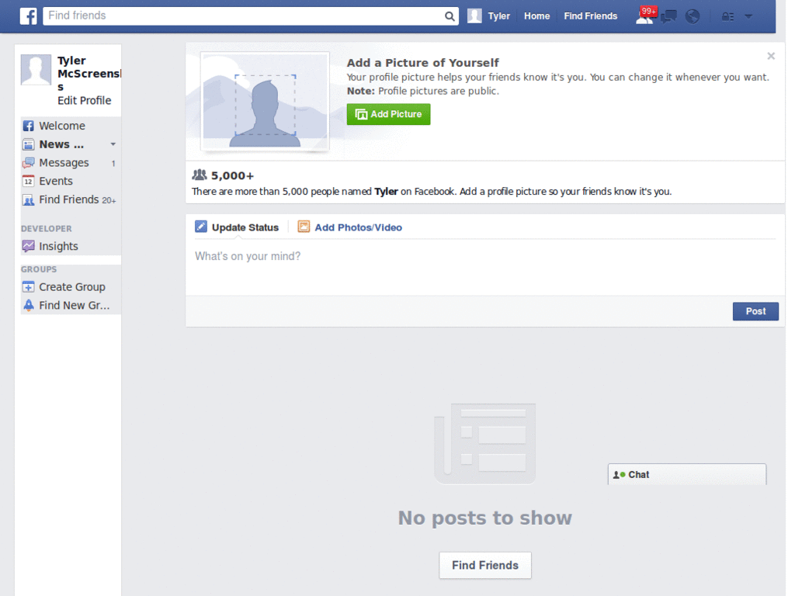
Task: Open the Chat bar
Action: point(687,474)
